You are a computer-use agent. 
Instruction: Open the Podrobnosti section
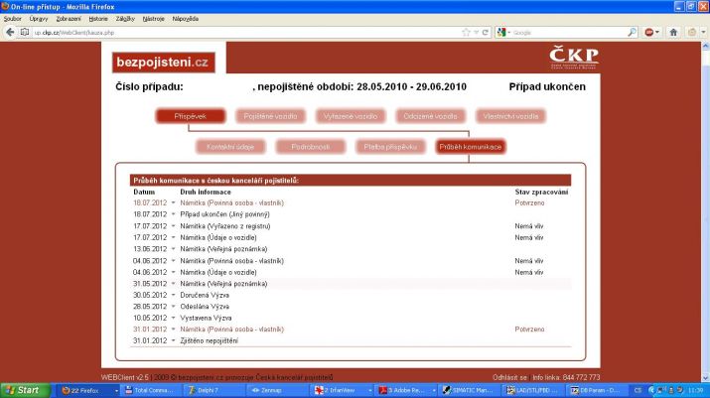[310, 147]
